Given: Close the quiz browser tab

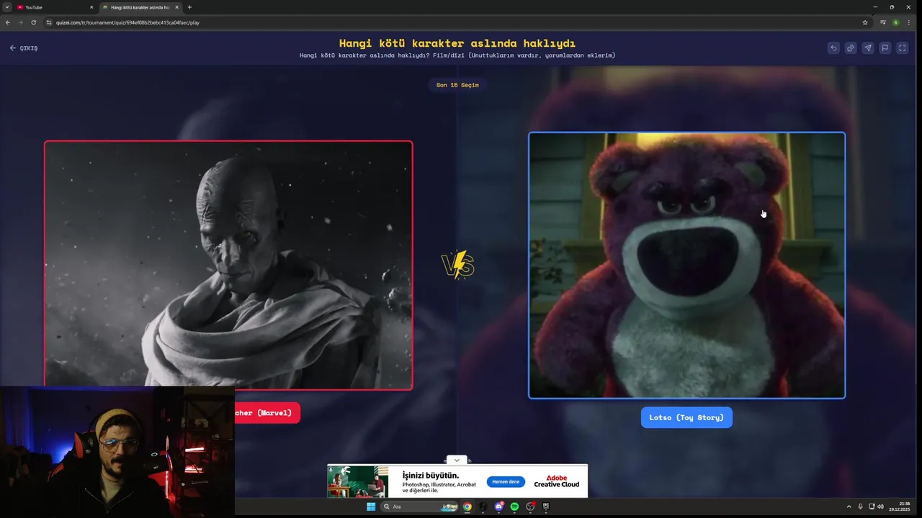Looking at the screenshot, I should coord(176,7).
